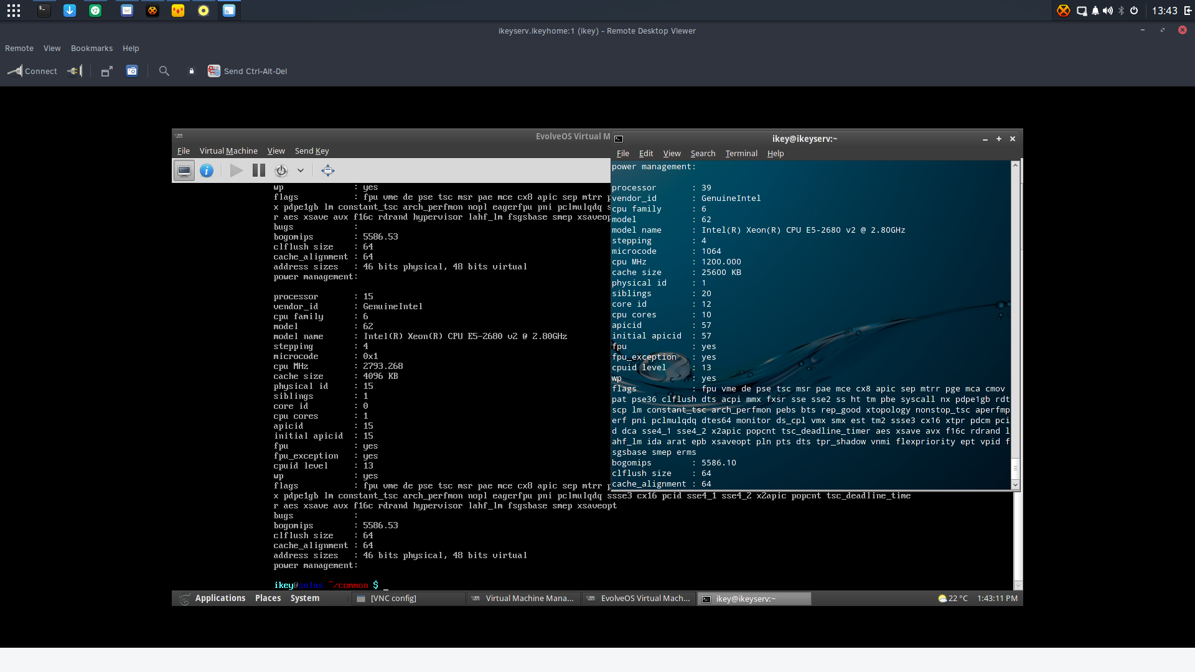
Task: Expand the shutdown options dropdown arrow
Action: [301, 170]
